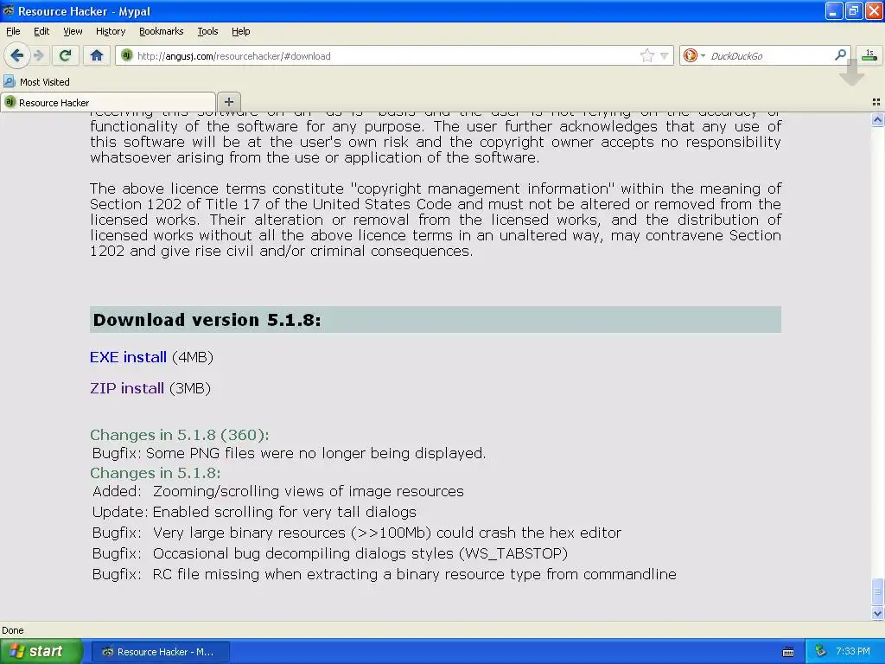The height and width of the screenshot is (664, 885).
Task: Open a new tab with the plus button
Action: [228, 102]
